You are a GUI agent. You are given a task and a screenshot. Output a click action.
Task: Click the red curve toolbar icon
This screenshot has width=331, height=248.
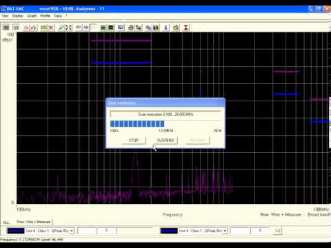tap(27, 28)
